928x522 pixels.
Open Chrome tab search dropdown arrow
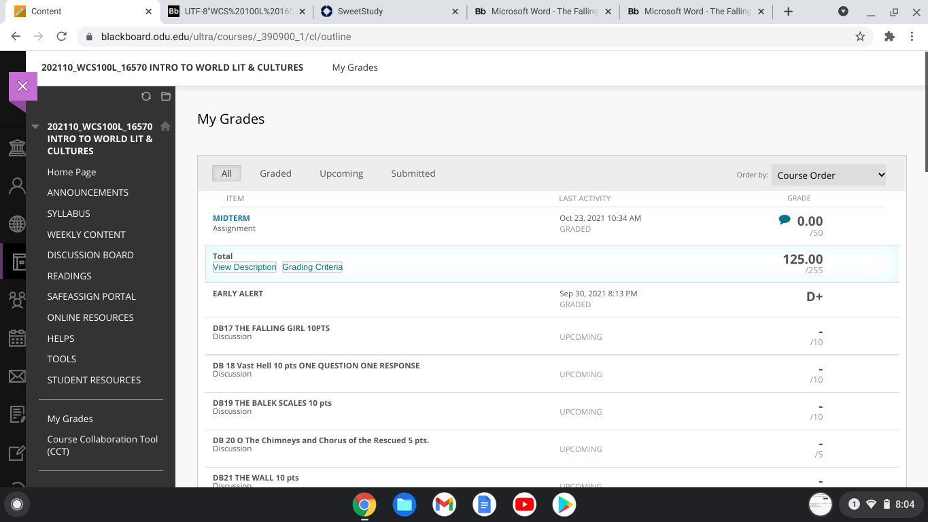pyautogui.click(x=843, y=12)
